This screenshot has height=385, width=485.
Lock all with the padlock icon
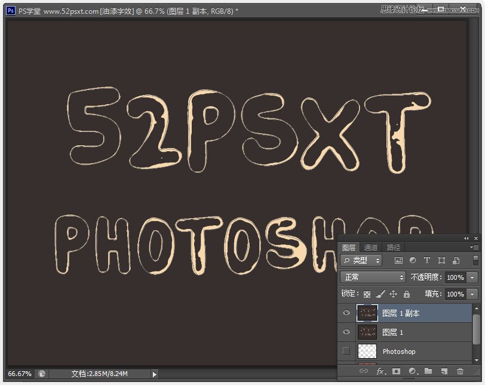(406, 294)
